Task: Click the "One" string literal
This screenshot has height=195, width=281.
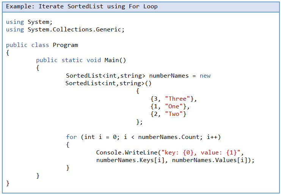Action: click(x=174, y=106)
